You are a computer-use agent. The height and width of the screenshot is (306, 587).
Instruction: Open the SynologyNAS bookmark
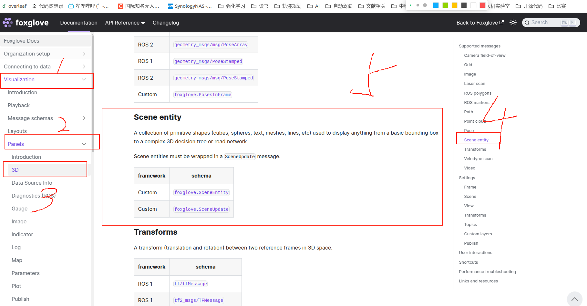coord(190,6)
